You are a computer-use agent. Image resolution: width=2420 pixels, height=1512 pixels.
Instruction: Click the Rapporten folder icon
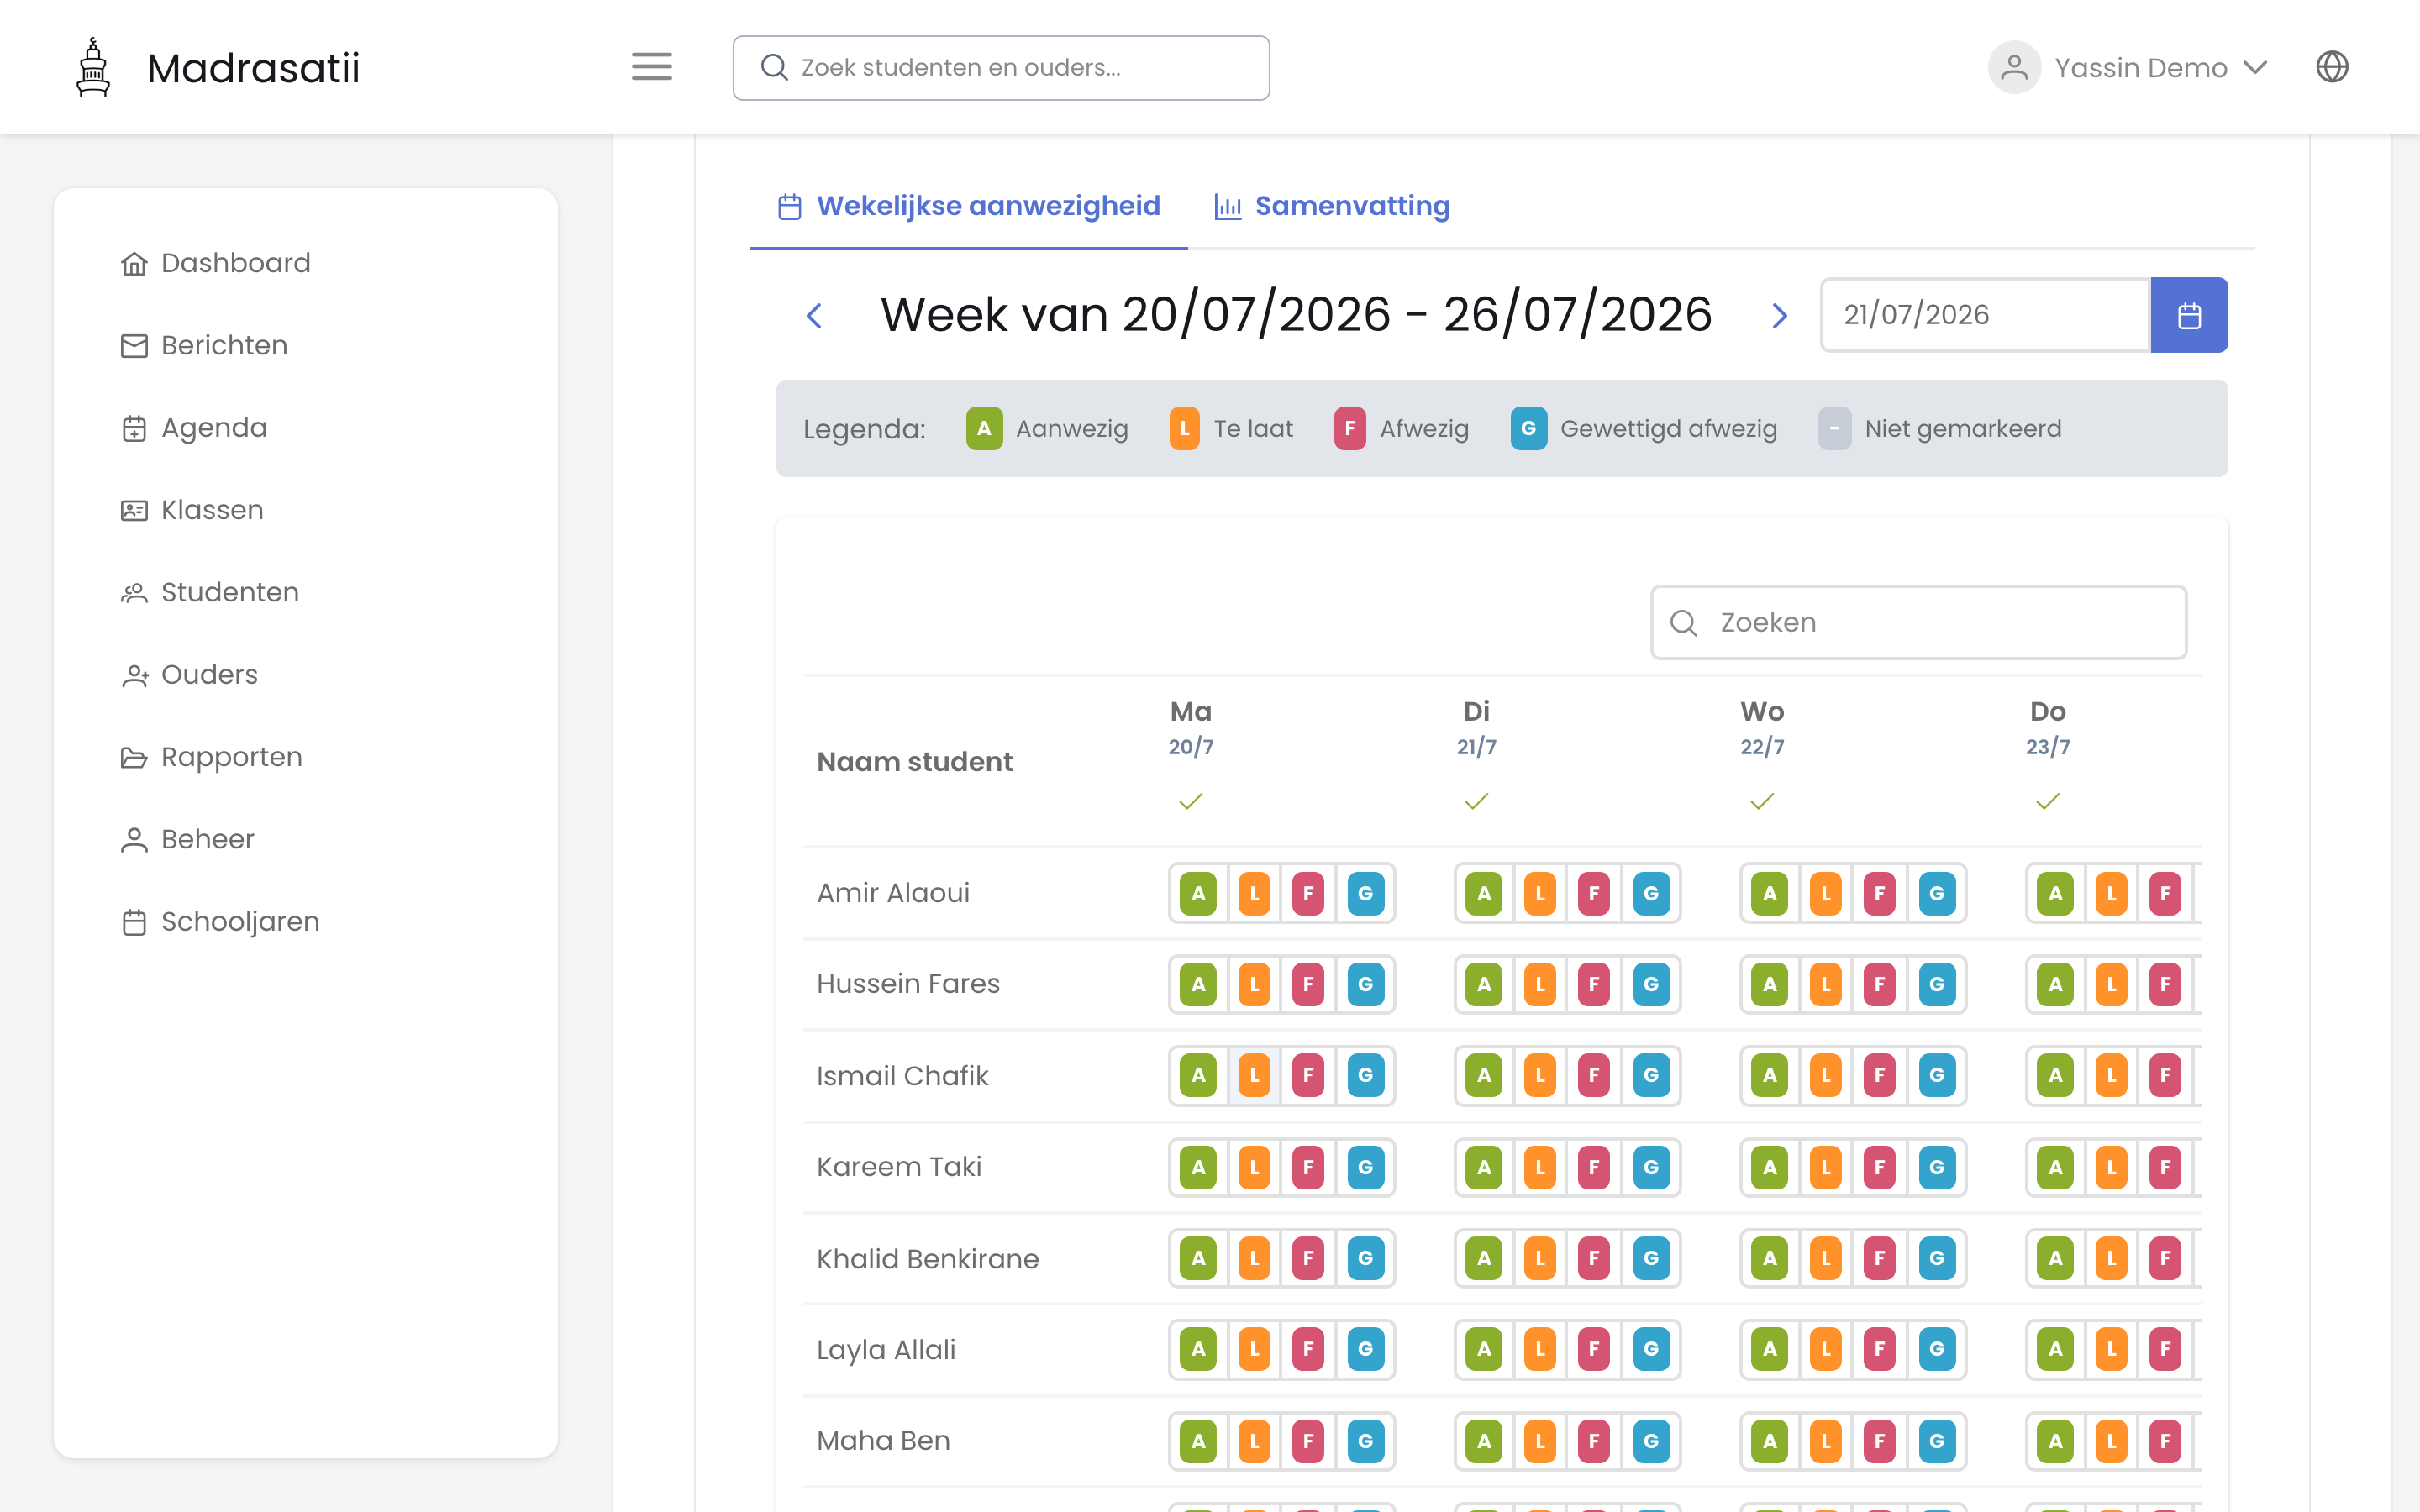[x=134, y=757]
